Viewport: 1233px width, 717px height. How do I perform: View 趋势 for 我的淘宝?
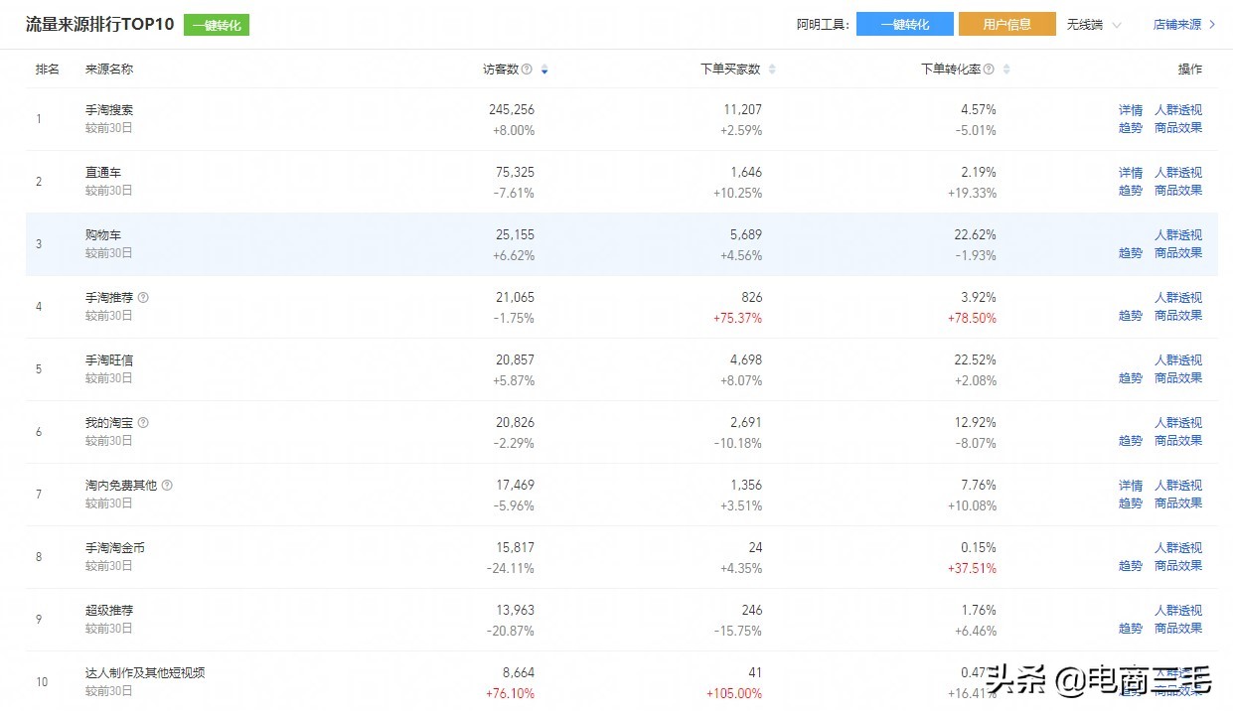coord(1131,441)
